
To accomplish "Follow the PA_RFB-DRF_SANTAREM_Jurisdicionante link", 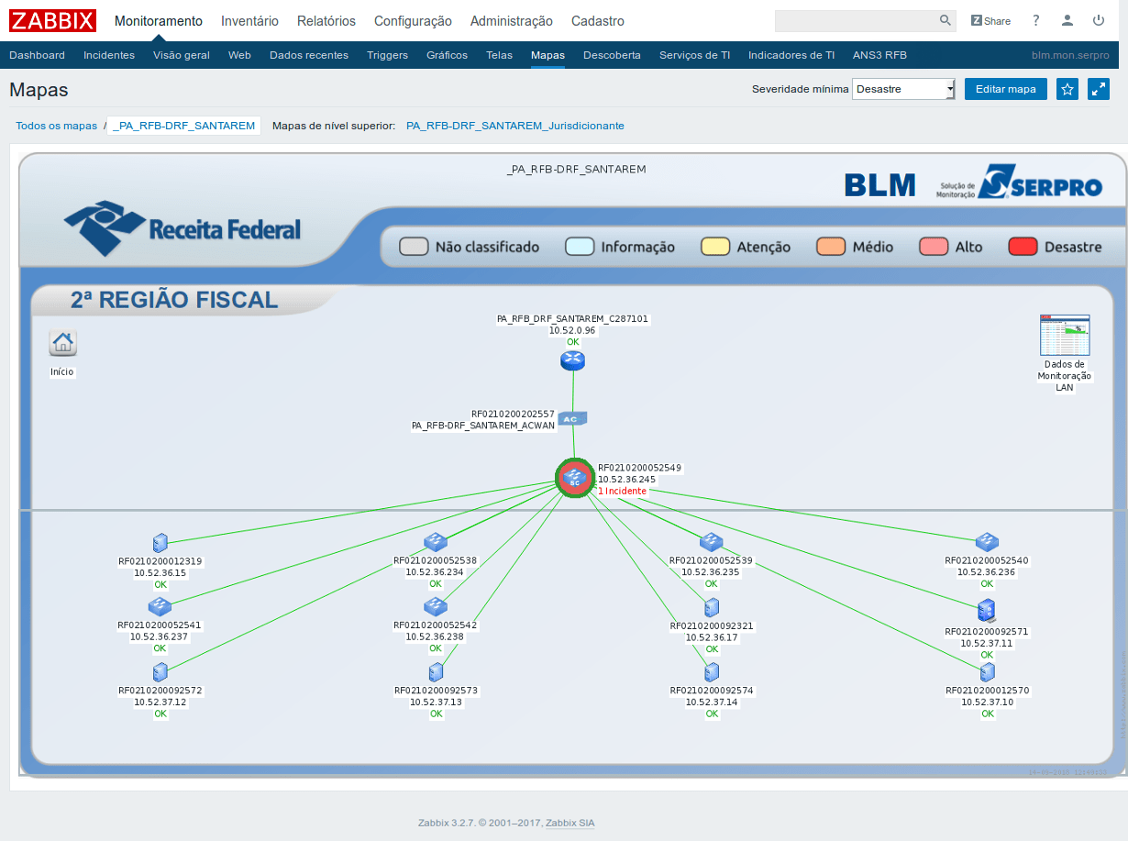I will [514, 126].
